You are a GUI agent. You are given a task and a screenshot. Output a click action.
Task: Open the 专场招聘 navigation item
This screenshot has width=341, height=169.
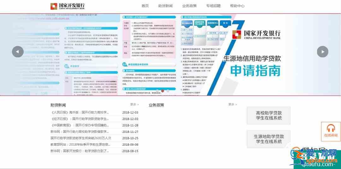(213, 6)
